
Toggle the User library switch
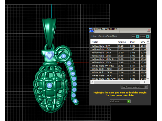click(144, 36)
